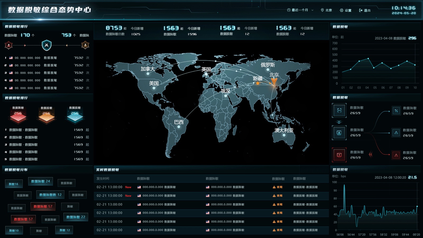Click the 1025 today's new value
This screenshot has width=423, height=238.
pyautogui.click(x=136, y=34)
